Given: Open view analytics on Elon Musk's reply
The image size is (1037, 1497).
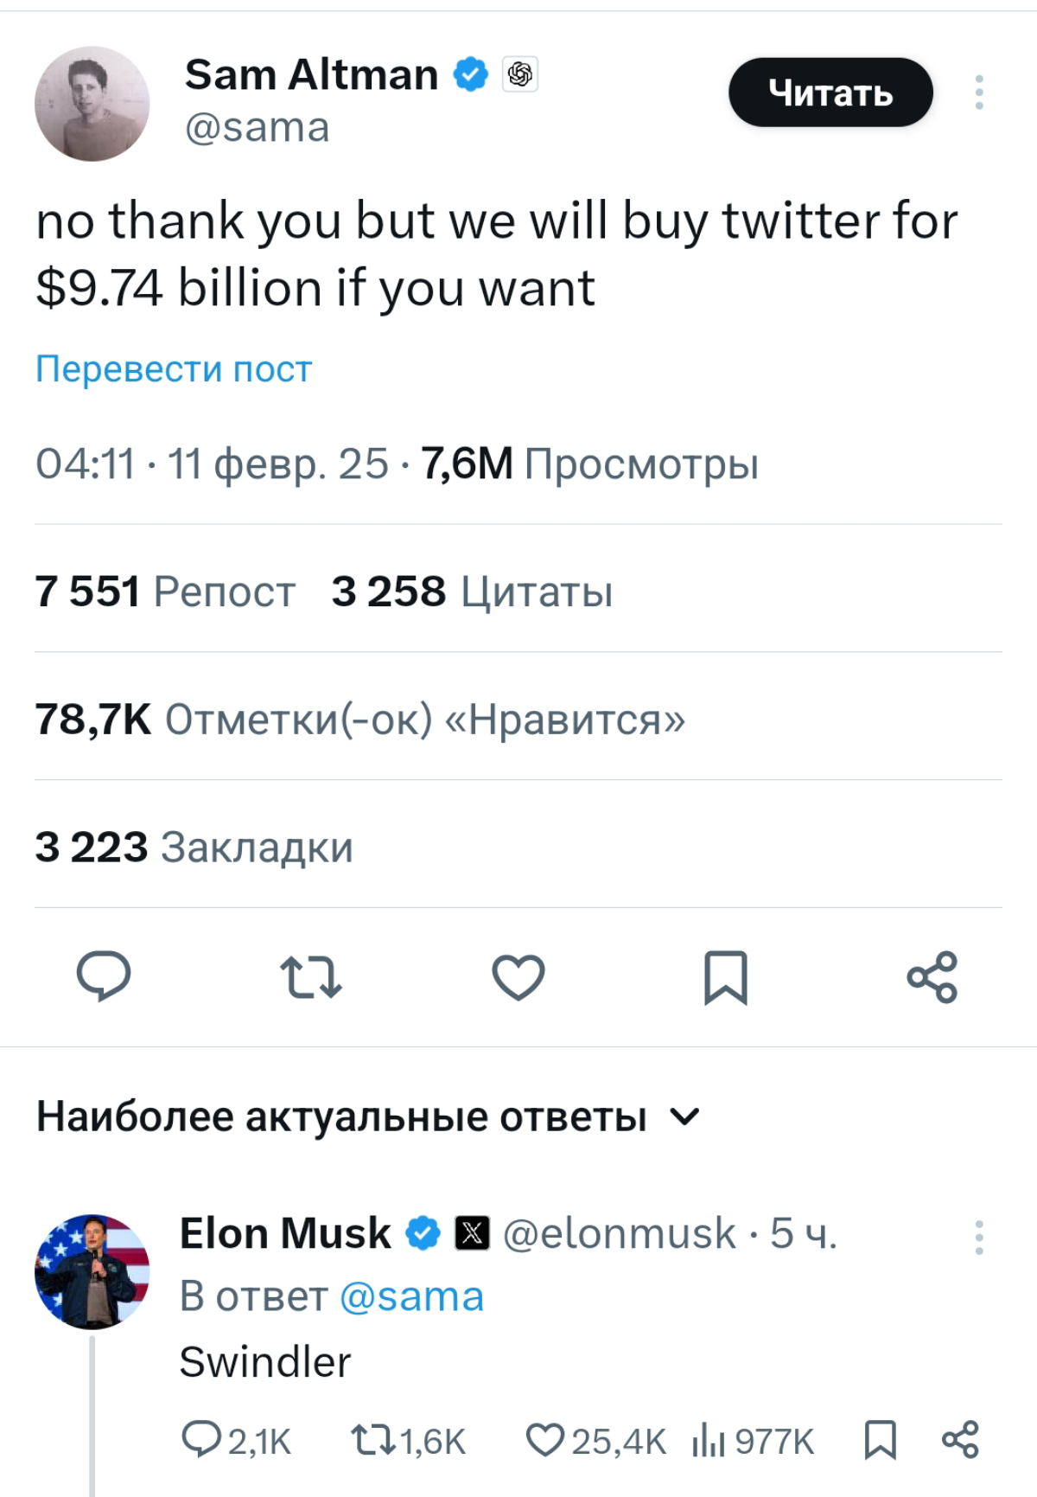Looking at the screenshot, I should pyautogui.click(x=710, y=1441).
